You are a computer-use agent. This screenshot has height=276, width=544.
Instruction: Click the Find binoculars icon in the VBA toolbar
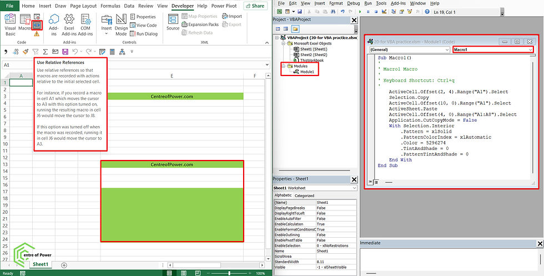pos(333,12)
